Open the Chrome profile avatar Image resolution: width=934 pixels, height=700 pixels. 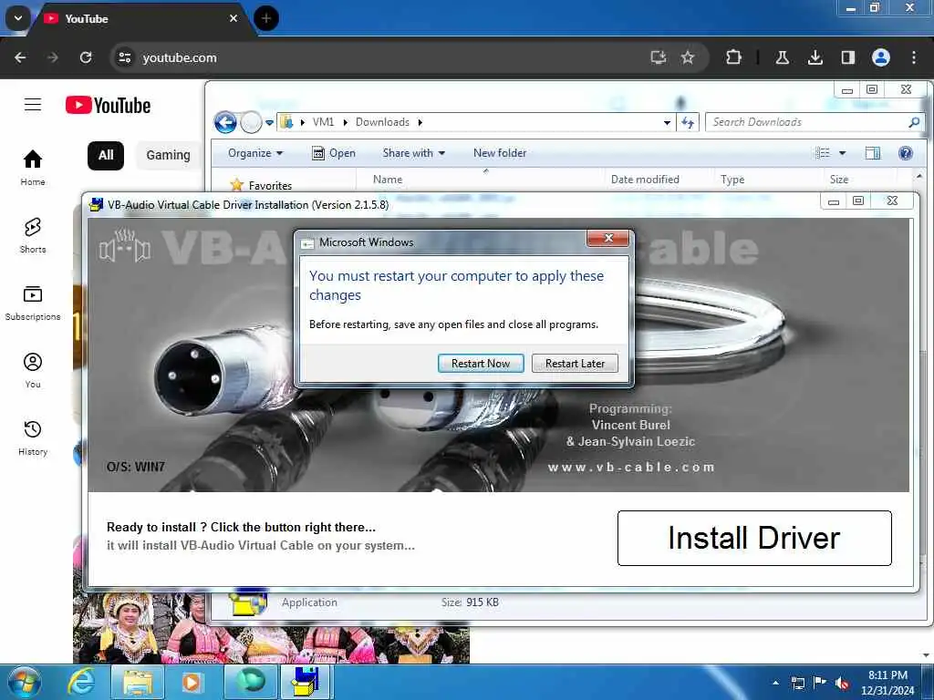click(881, 57)
